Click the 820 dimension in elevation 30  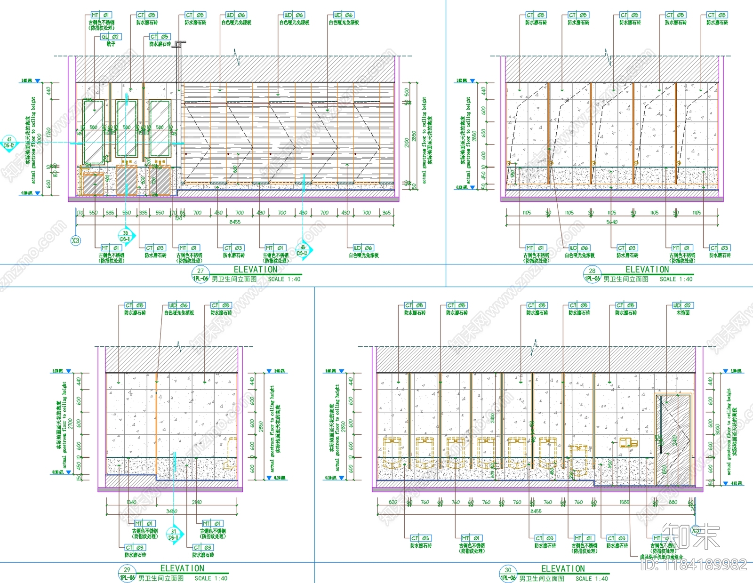tap(393, 502)
